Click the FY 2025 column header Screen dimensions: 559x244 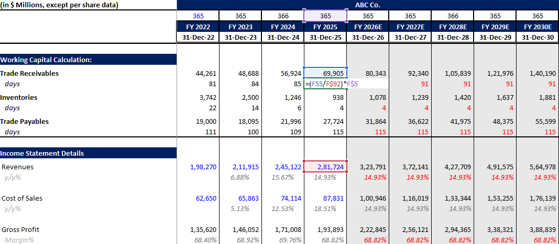325,27
